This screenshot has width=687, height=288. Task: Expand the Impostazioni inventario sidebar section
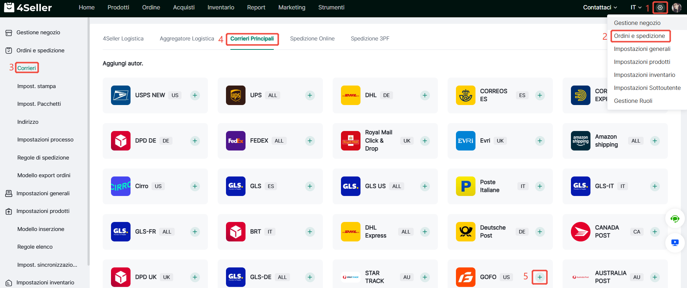coord(45,283)
